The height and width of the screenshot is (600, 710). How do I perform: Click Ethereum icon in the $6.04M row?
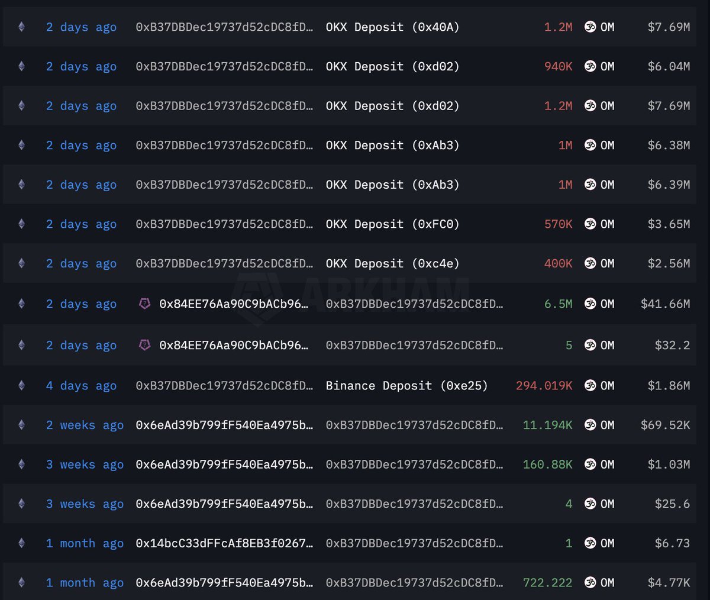pyautogui.click(x=21, y=66)
